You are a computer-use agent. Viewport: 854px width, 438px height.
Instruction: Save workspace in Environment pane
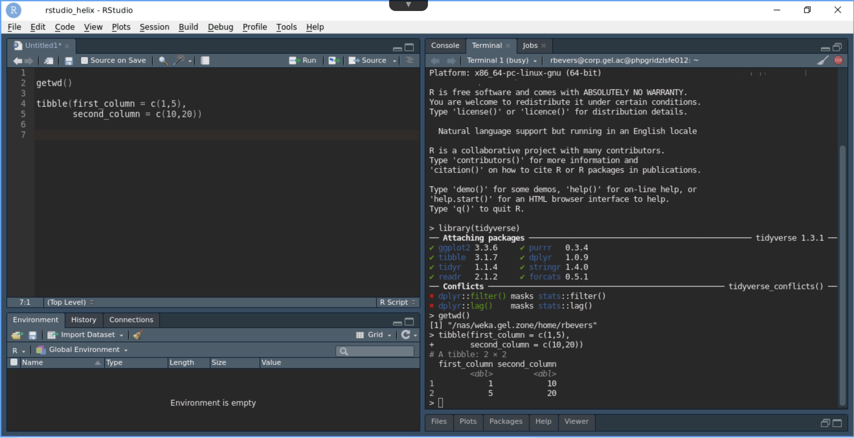32,335
